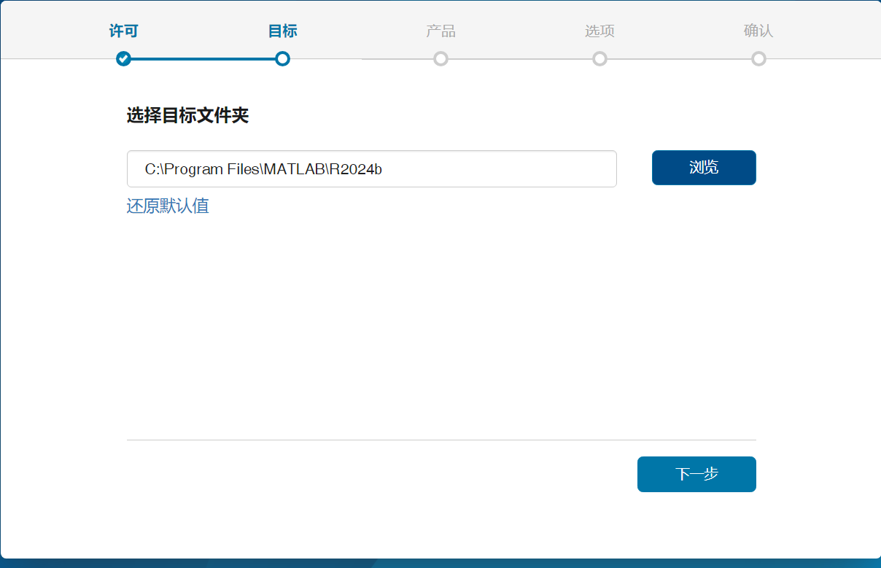Click the gray step circle under 选项
The height and width of the screenshot is (568, 881).
(599, 58)
